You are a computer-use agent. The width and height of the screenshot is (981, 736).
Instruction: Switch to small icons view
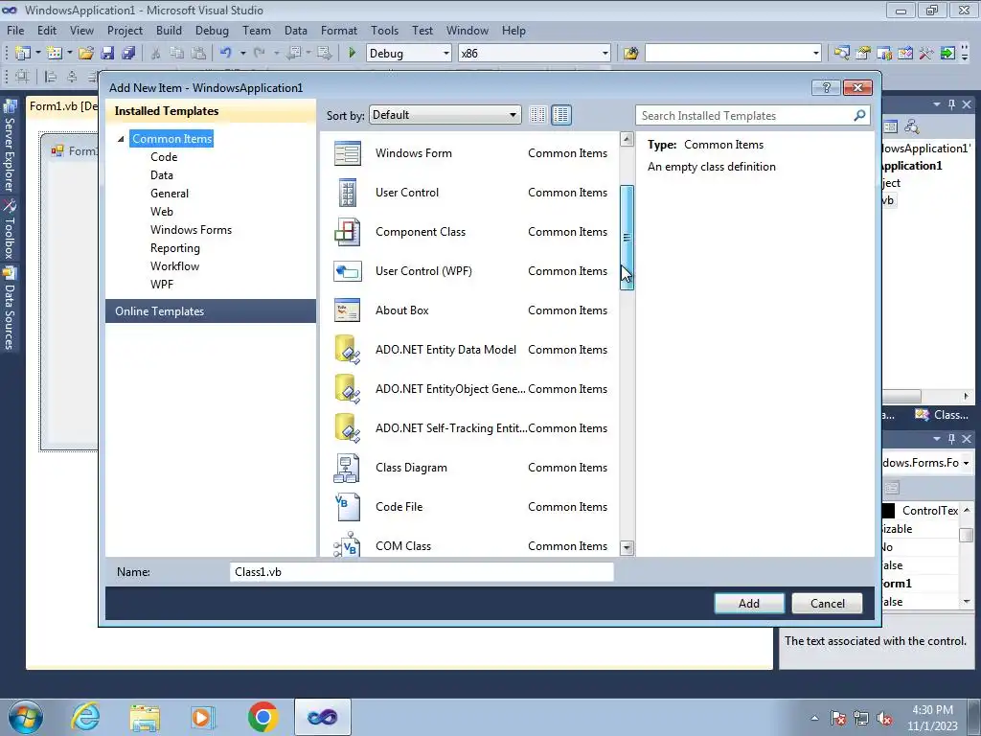point(537,115)
